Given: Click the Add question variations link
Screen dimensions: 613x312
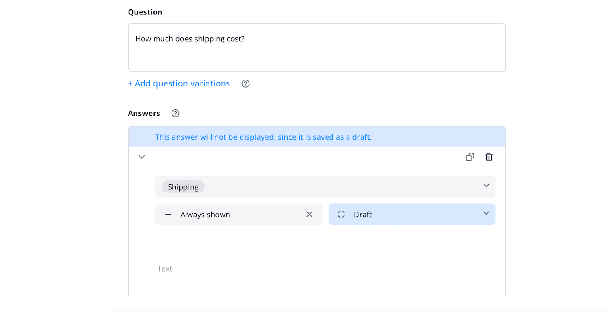Looking at the screenshot, I should click(x=179, y=83).
